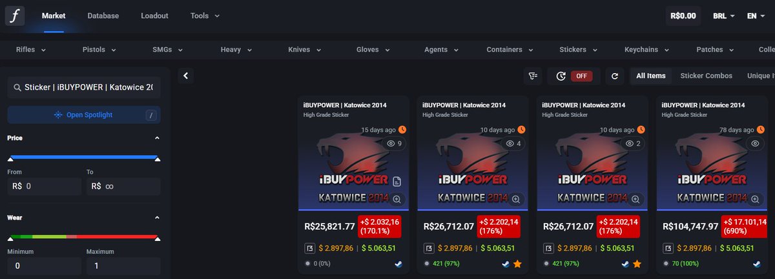Open Steam profile icon on 0 (0%) seller card
Image resolution: width=775 pixels, height=279 pixels.
pyautogui.click(x=397, y=263)
